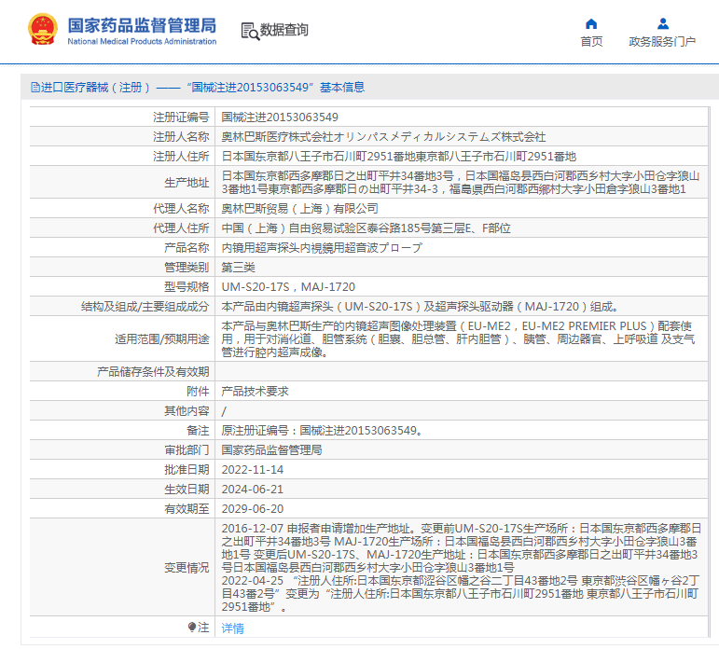Click the 2022-04-25 change record text
The image size is (719, 649).
[x=460, y=594]
